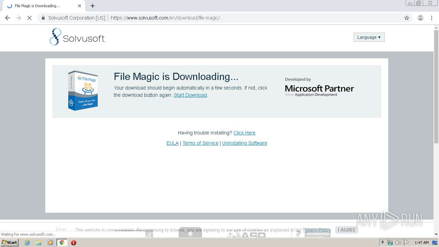
Task: Open a new tab with plus button
Action: tap(93, 6)
